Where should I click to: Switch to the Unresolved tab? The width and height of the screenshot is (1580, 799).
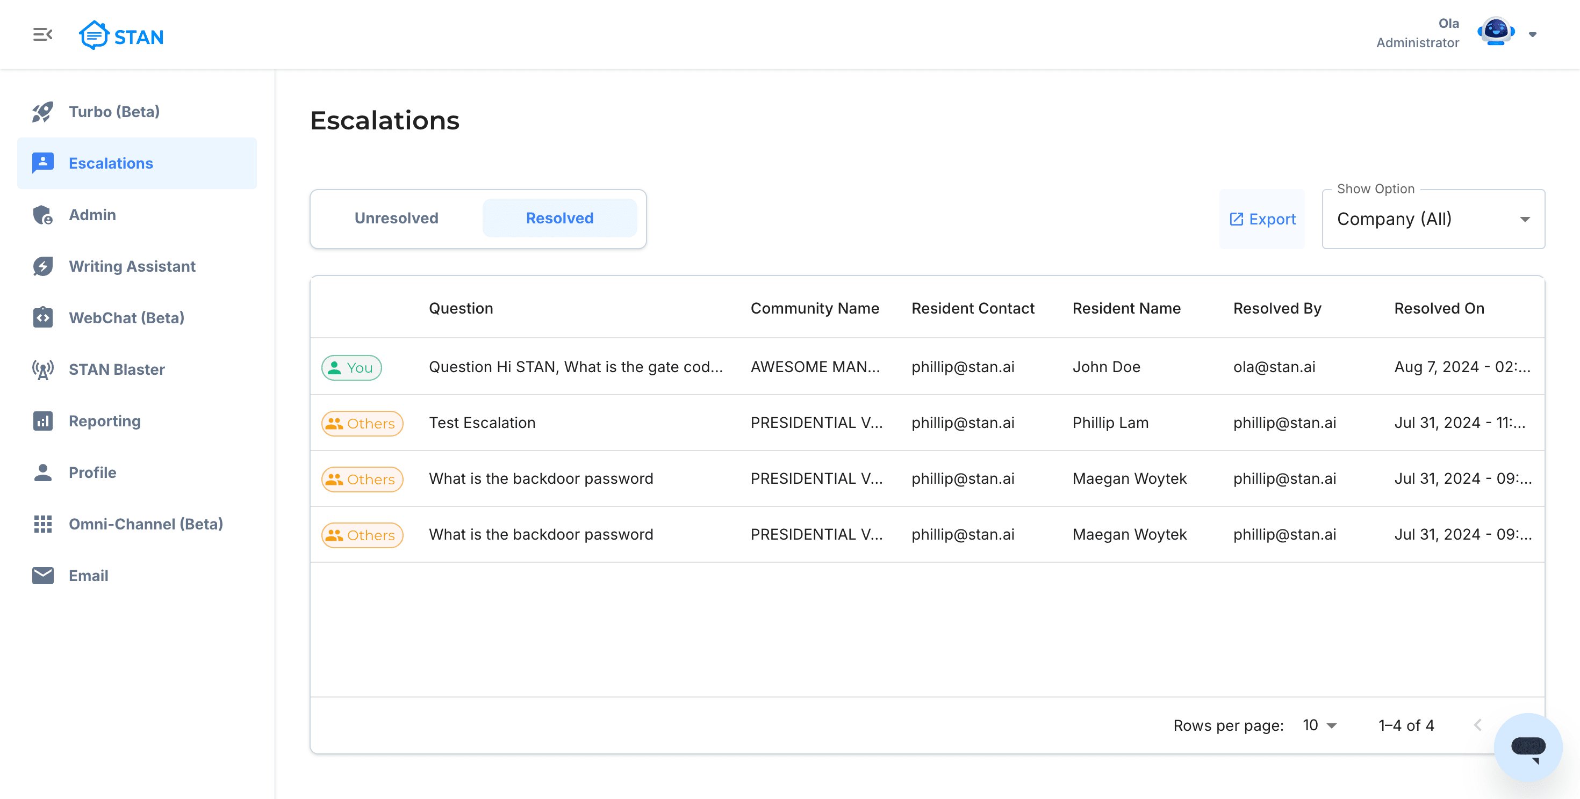(x=396, y=218)
